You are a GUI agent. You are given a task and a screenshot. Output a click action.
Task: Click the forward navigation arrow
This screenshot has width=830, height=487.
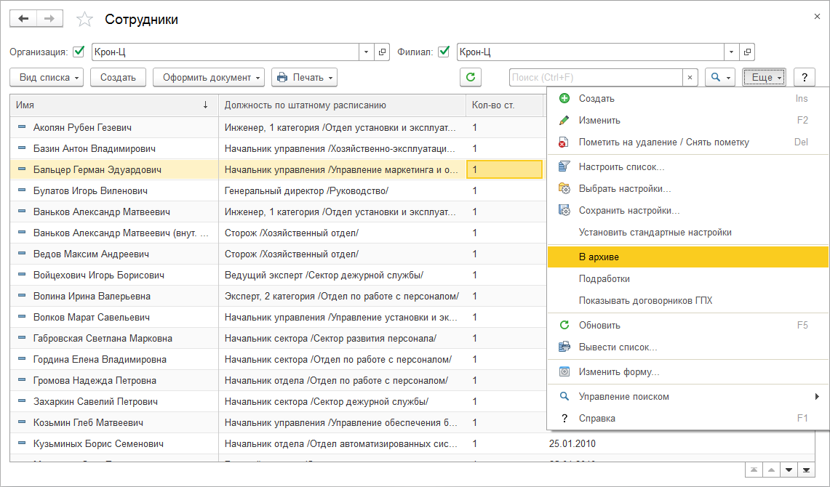[49, 19]
